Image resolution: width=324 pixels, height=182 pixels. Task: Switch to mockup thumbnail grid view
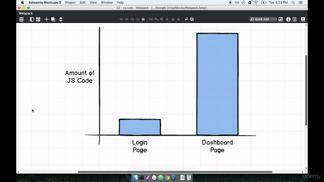[x=38, y=19]
